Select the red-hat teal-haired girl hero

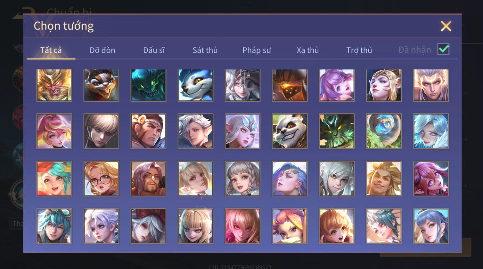(54, 178)
